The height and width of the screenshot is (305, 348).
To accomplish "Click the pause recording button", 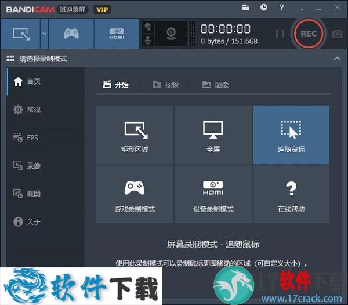I will coord(280,34).
